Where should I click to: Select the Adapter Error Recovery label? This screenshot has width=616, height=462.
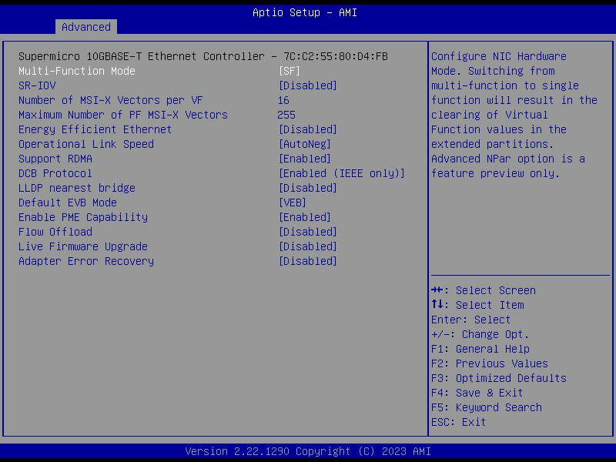tap(86, 261)
